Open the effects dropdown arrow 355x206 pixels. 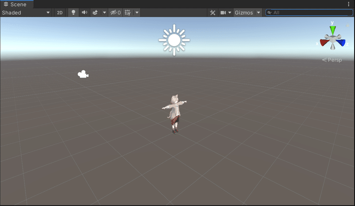[104, 13]
